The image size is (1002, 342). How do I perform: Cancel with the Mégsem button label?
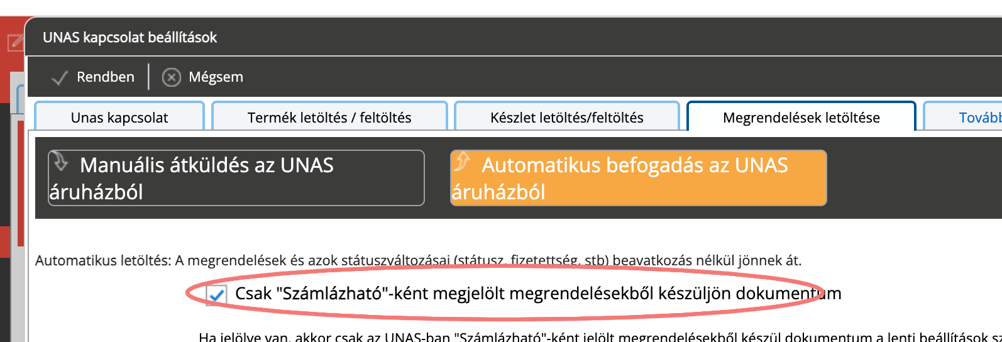coord(216,77)
